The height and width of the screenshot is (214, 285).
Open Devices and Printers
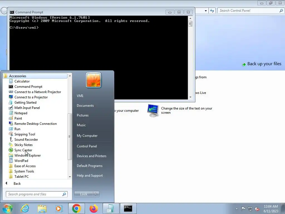91,156
